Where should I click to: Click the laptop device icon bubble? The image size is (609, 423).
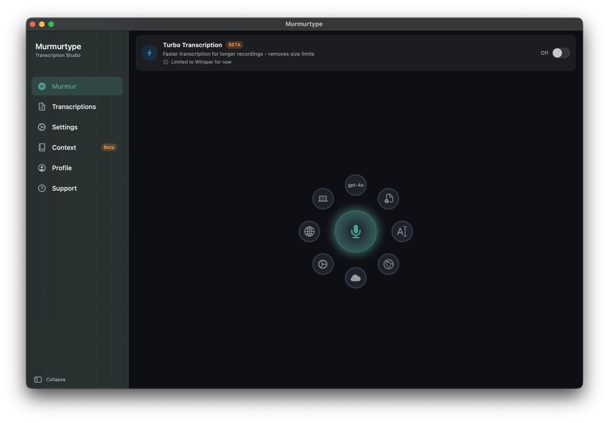pyautogui.click(x=323, y=199)
